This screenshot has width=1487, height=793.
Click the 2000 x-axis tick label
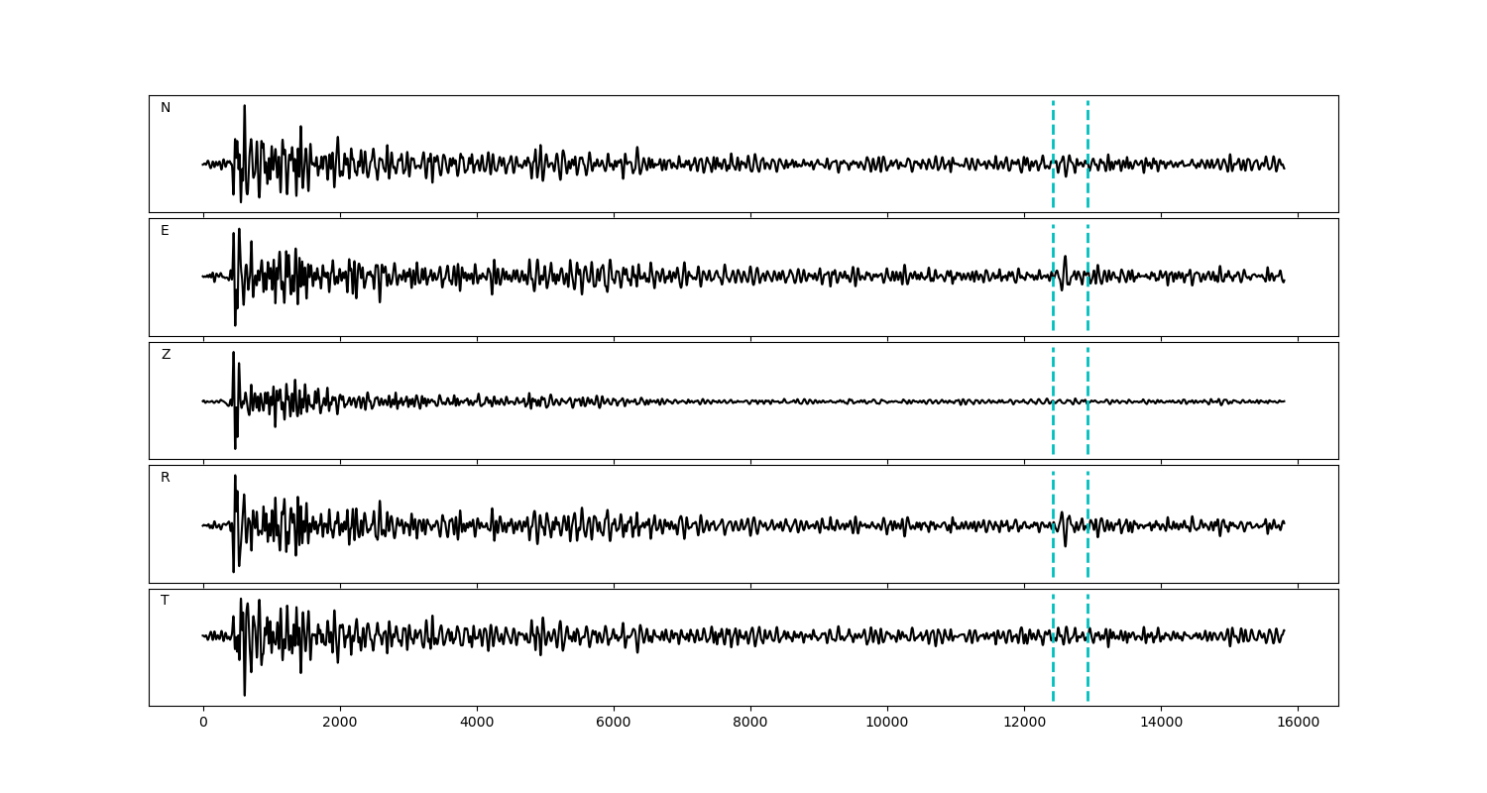tap(340, 723)
